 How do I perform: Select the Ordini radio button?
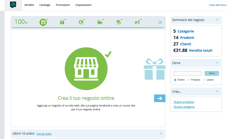(175, 80)
